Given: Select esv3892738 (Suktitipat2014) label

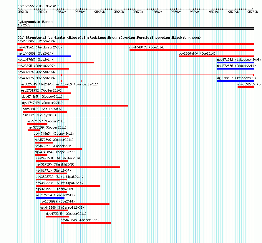Looking at the screenshot, I should click(59, 183).
